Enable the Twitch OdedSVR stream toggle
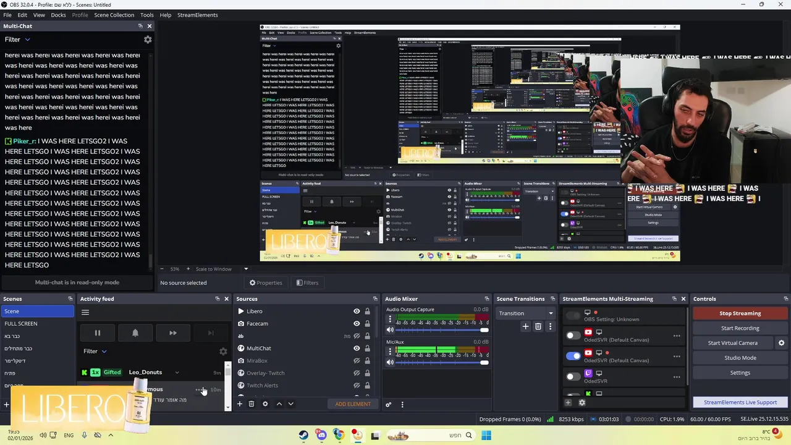Image resolution: width=791 pixels, height=445 pixels. tap(573, 376)
